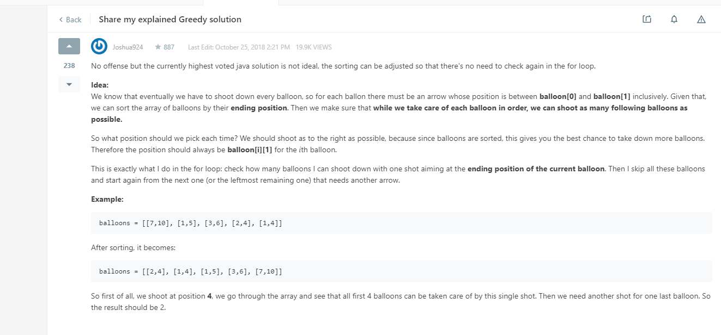Click the bold 'Idea:' heading
Viewport: 721px width, 335px height.
pyautogui.click(x=100, y=85)
